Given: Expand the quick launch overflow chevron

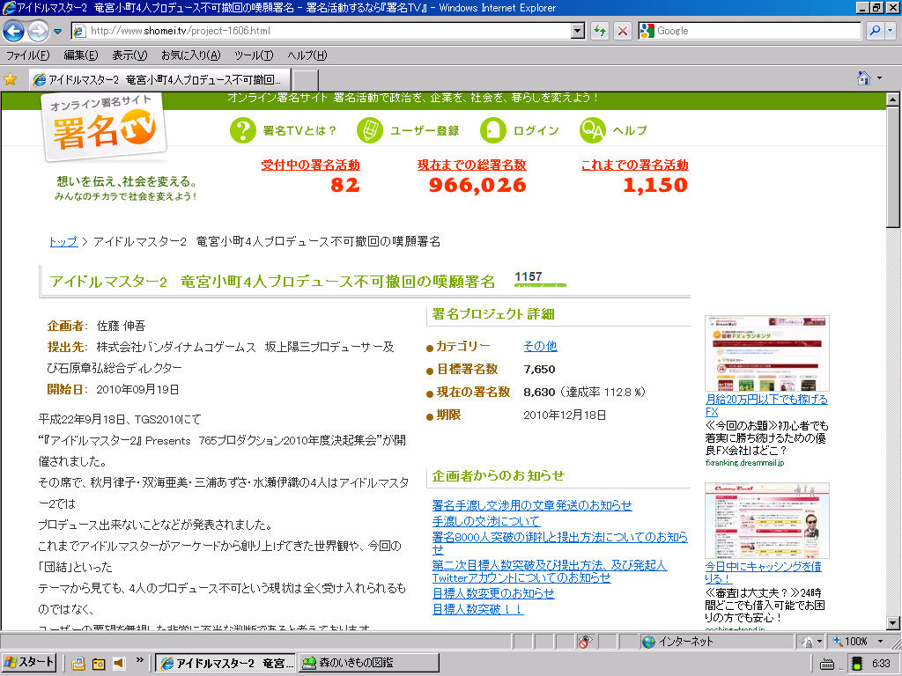Looking at the screenshot, I should pos(139,660).
